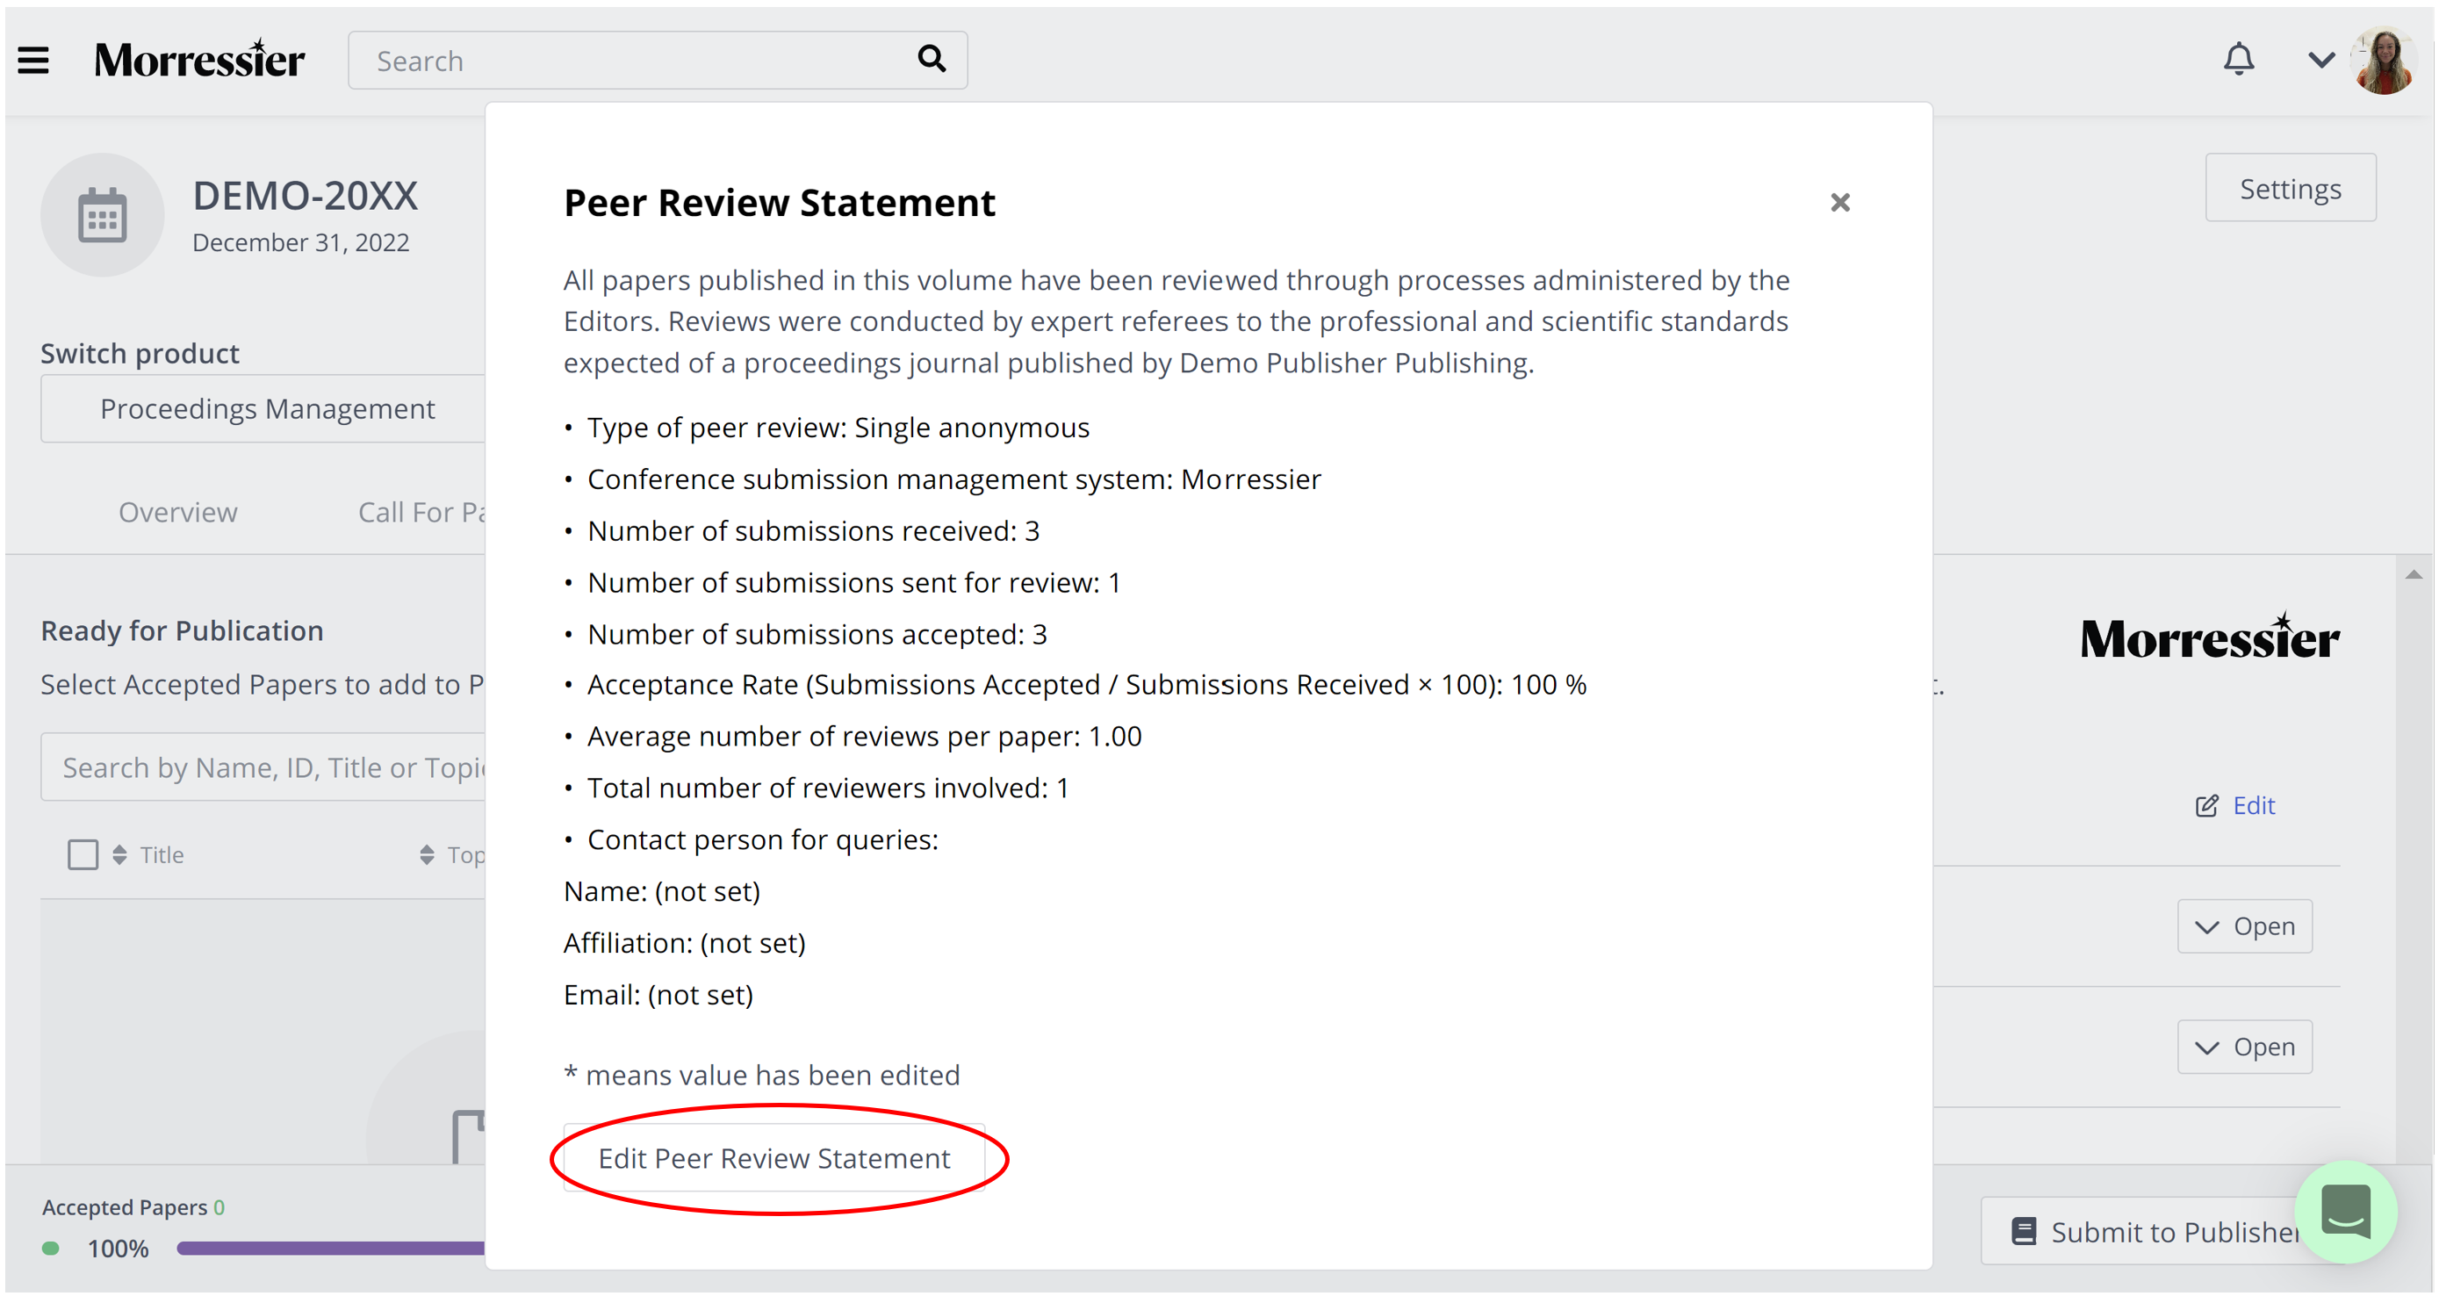
Task: Click 'Number of submissions received: 3' line
Action: pos(813,531)
